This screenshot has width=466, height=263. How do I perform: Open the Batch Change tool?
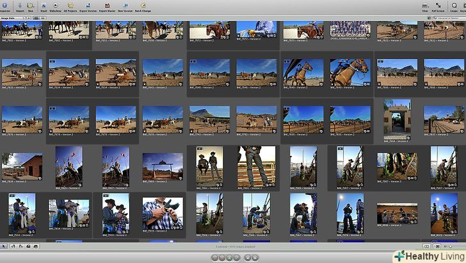pyautogui.click(x=142, y=6)
